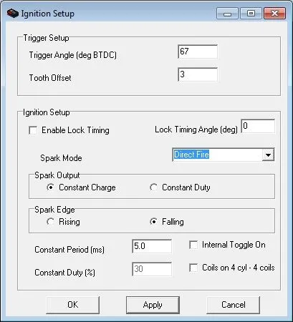Click the Direct Fire combo box text
This screenshot has width=293, height=322.
tap(191, 155)
